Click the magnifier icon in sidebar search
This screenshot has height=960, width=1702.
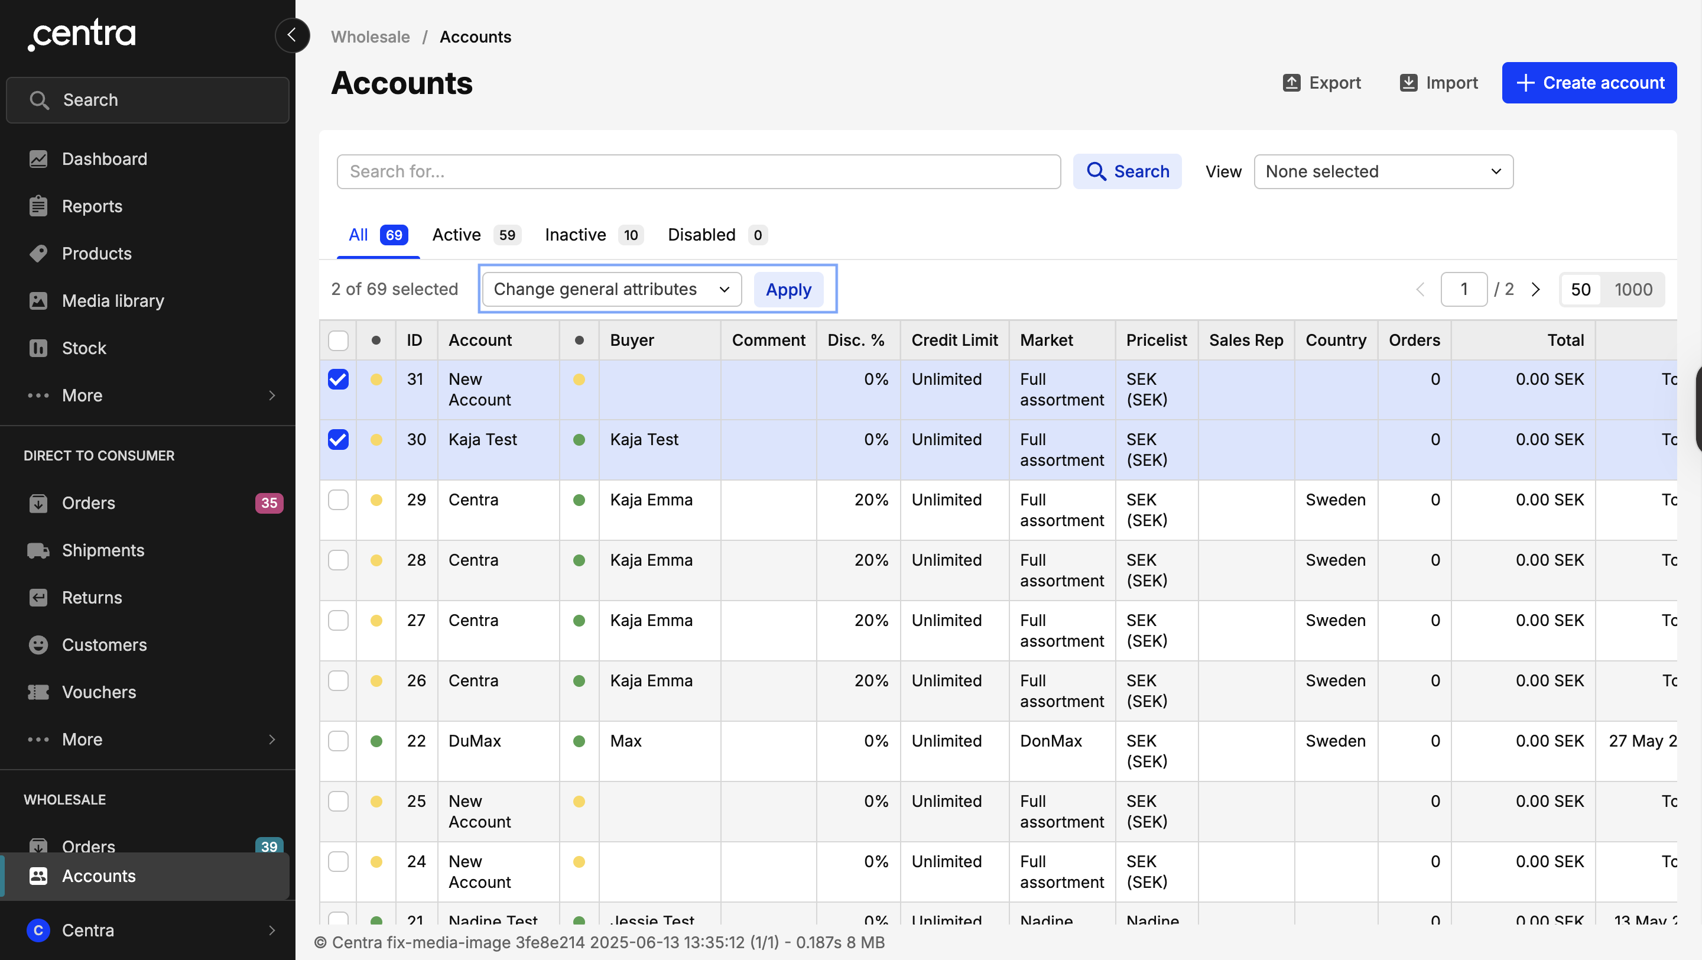tap(40, 100)
